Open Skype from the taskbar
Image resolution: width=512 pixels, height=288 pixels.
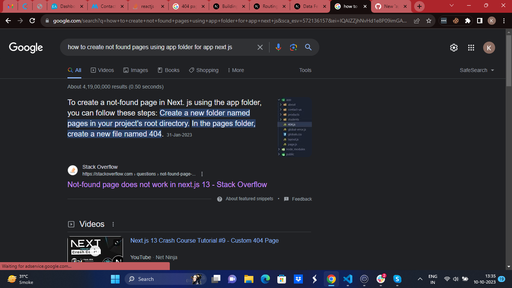click(397, 279)
